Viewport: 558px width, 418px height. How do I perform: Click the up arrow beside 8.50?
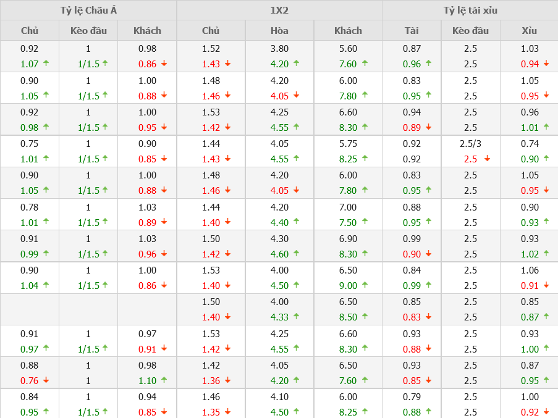365,317
